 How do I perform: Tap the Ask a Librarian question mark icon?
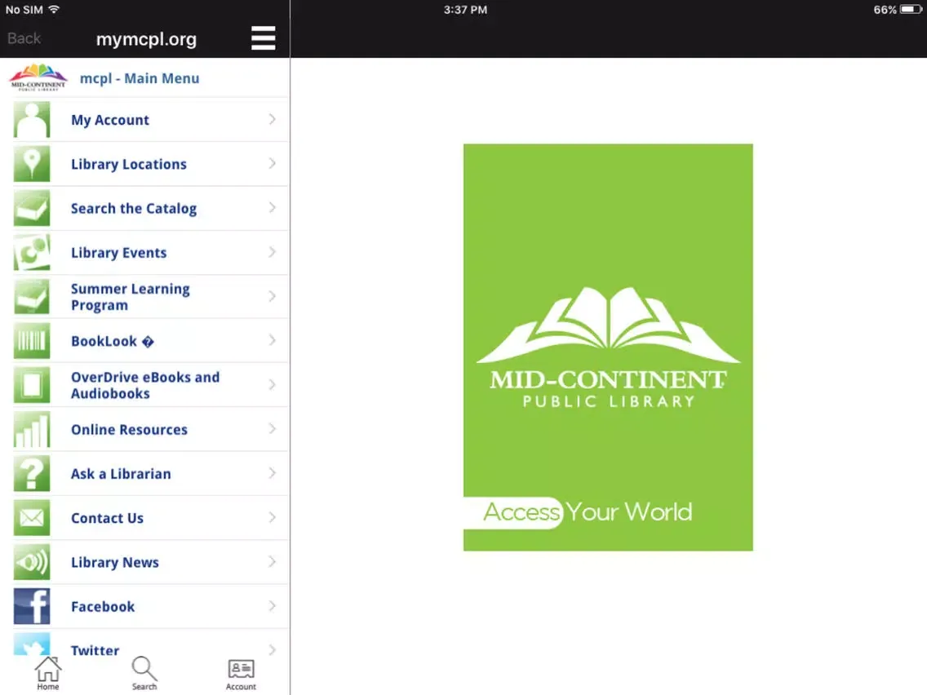click(x=32, y=474)
